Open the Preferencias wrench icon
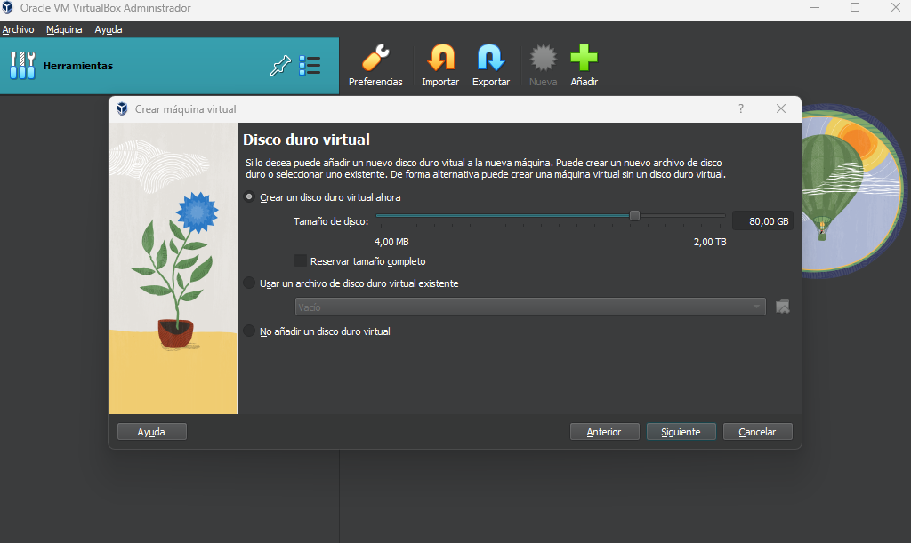Viewport: 911px width, 543px height. coord(375,58)
